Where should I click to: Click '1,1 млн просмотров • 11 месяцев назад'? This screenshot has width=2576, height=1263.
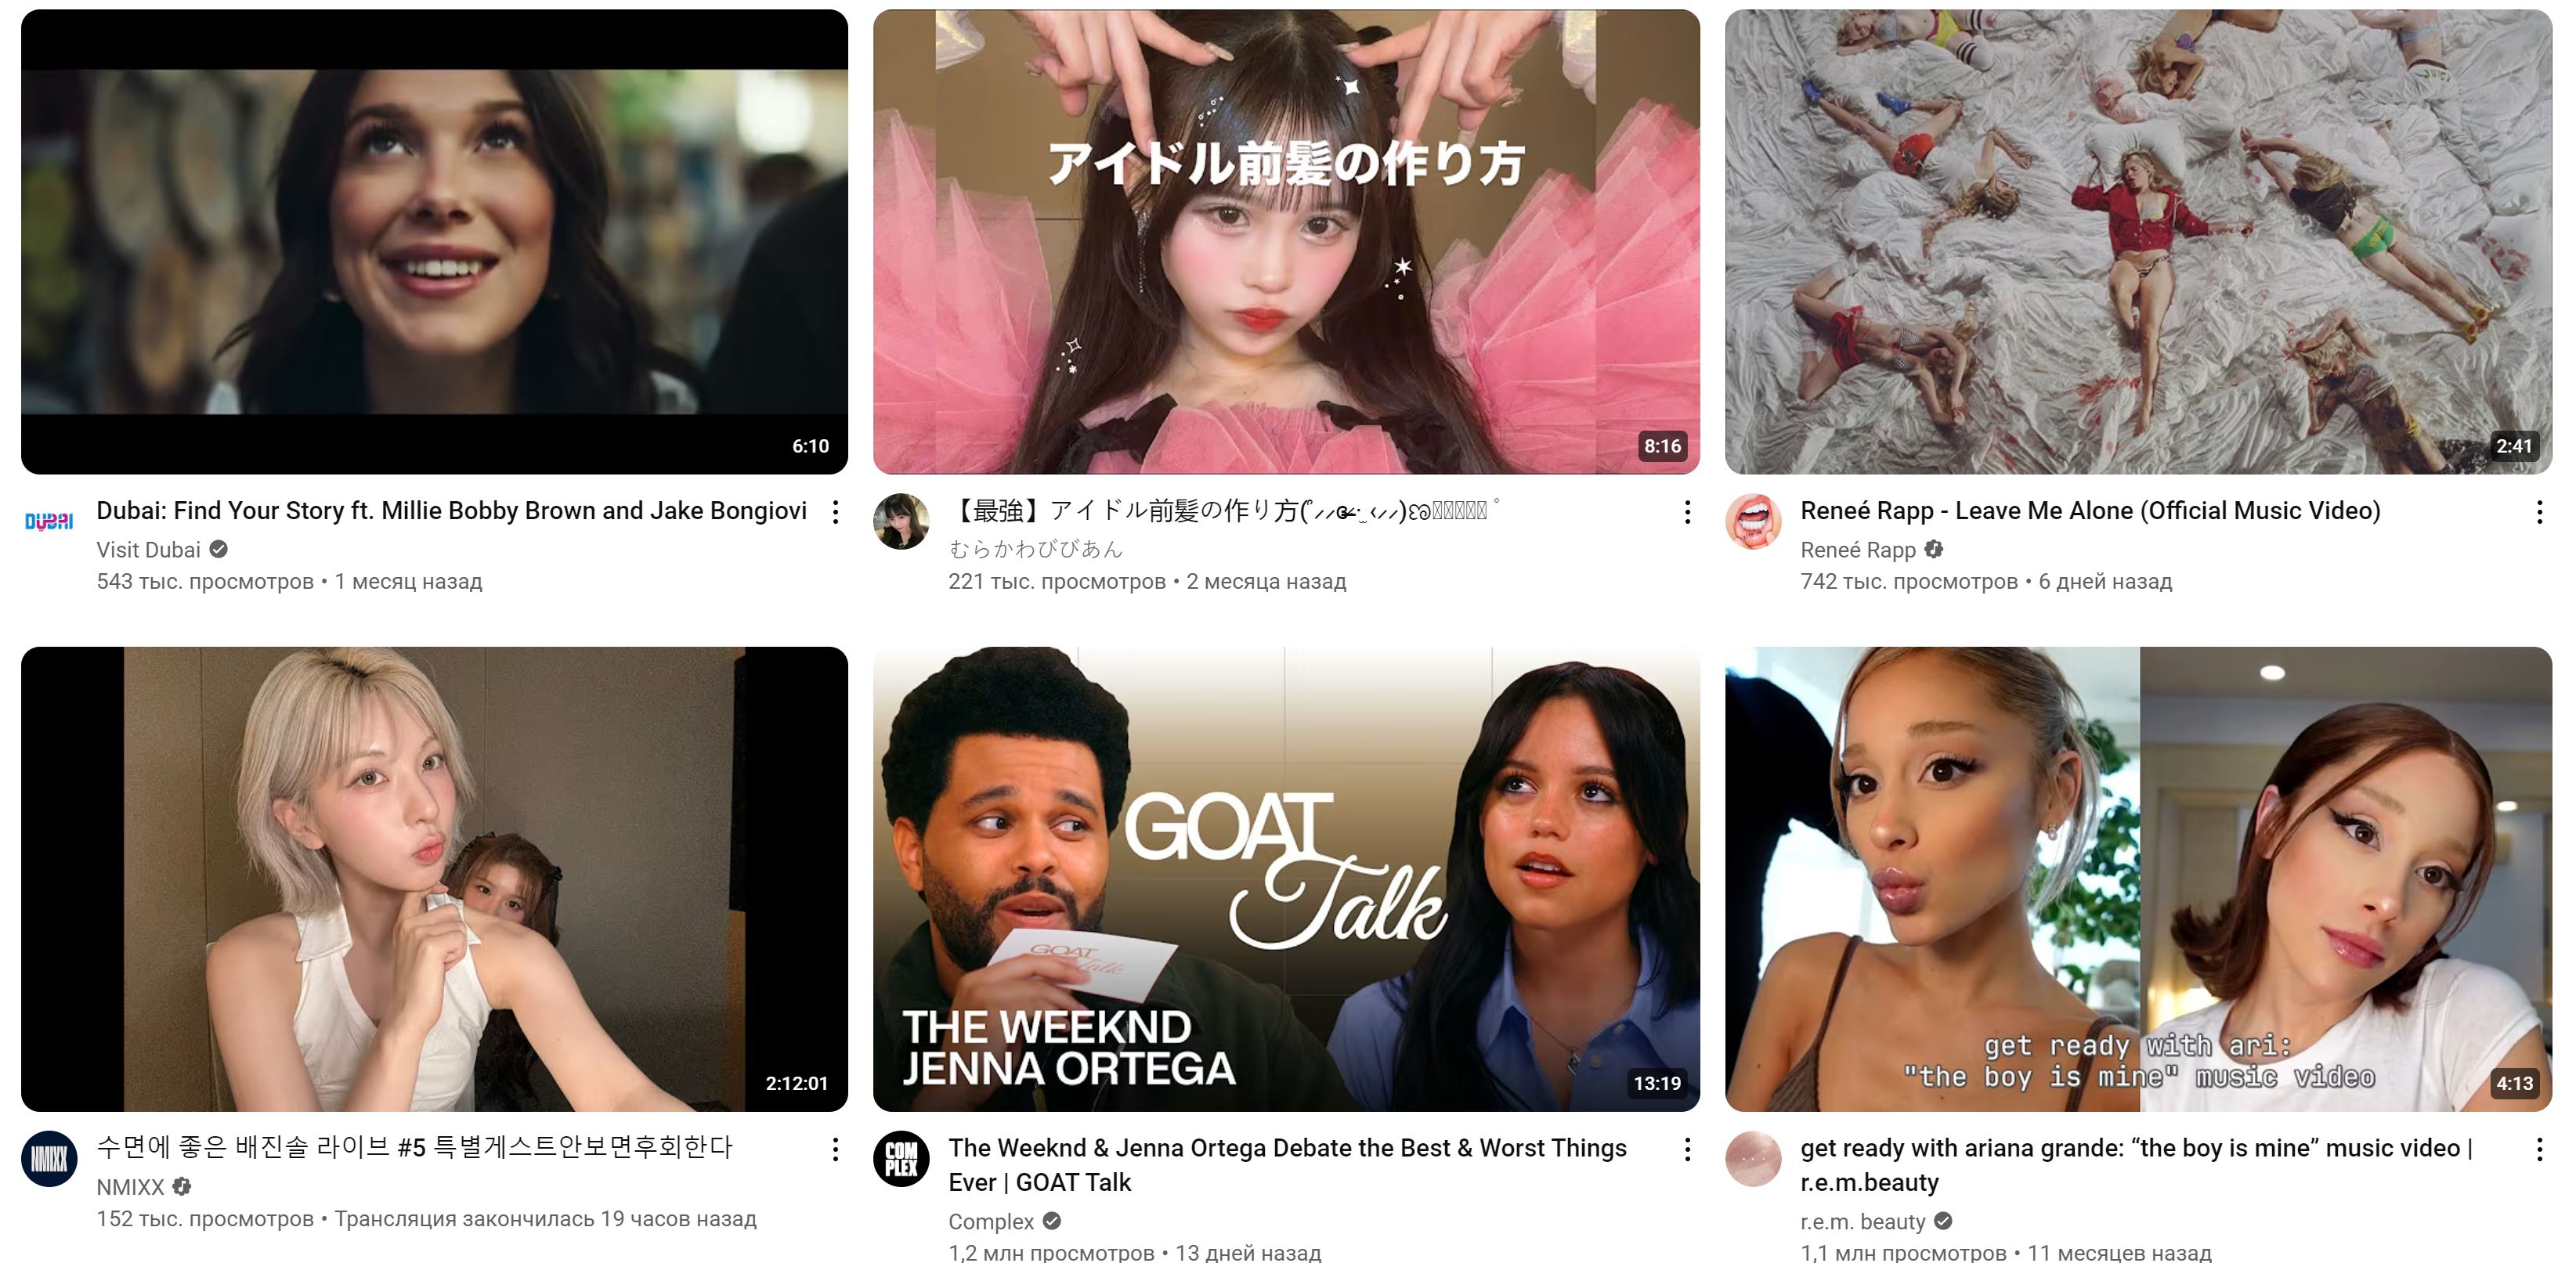tap(2006, 1252)
